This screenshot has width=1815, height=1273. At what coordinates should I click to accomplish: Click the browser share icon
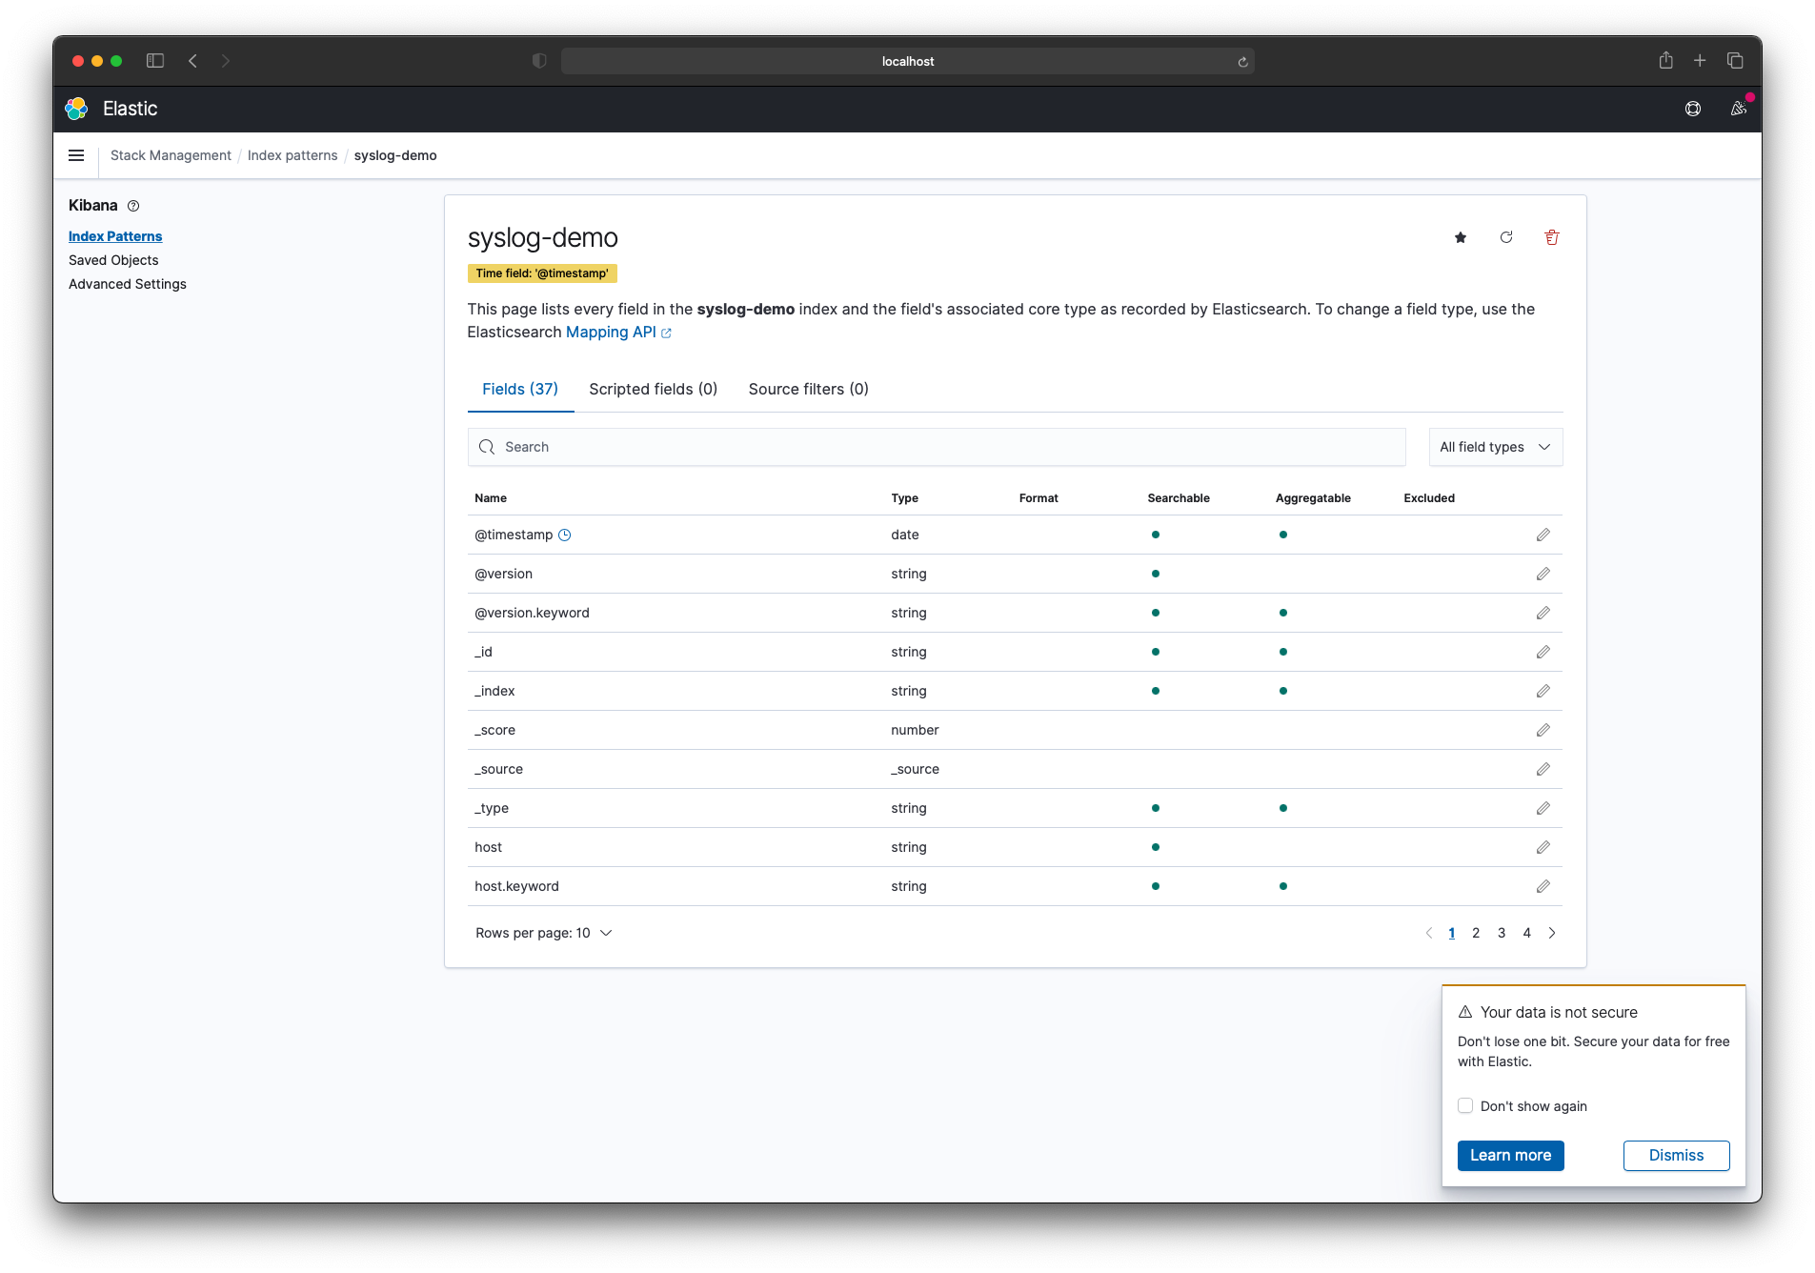coord(1665,60)
